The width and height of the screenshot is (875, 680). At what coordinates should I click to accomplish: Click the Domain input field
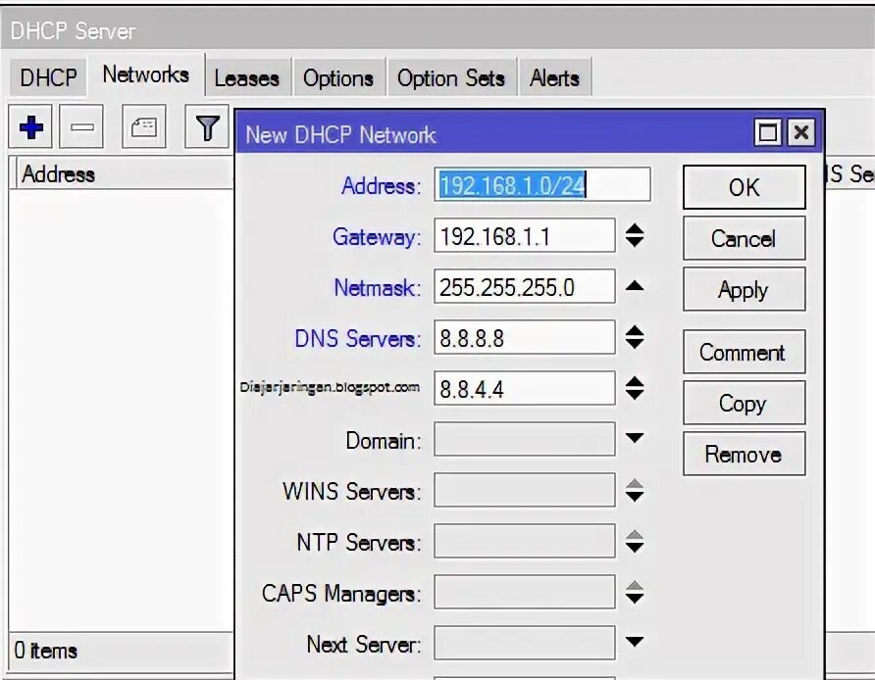(525, 439)
